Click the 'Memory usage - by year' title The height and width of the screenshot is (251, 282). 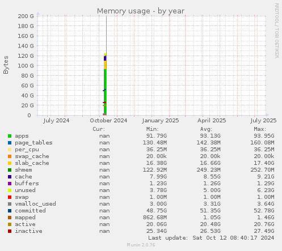(x=141, y=11)
